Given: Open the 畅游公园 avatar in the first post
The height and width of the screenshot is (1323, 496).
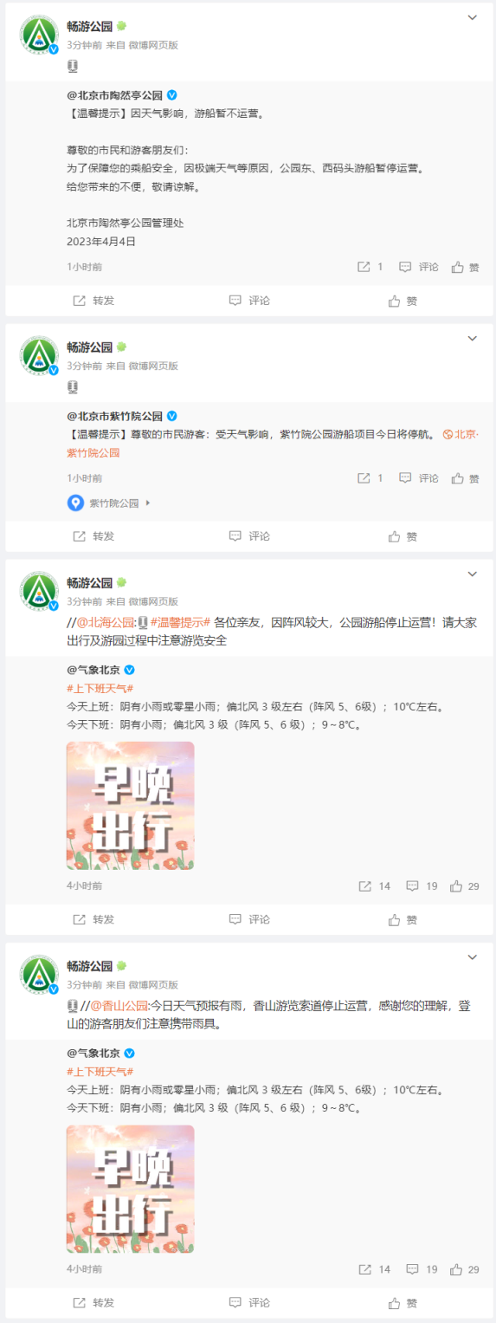Looking at the screenshot, I should pyautogui.click(x=39, y=35).
